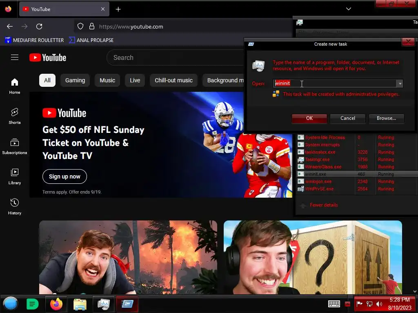This screenshot has width=418, height=313.
Task: Open the MEDIAFIRE ROULETTER bookmark
Action: pyautogui.click(x=34, y=40)
